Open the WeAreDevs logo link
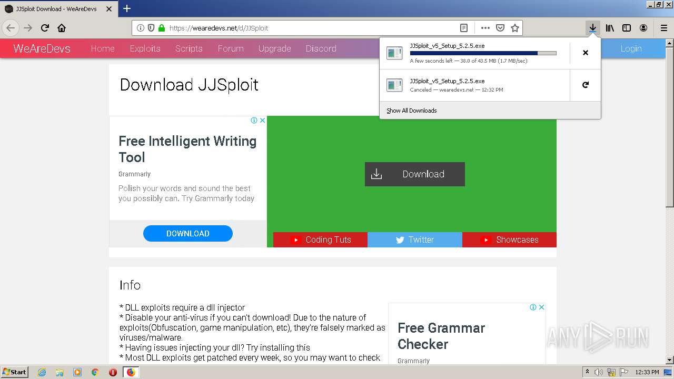Viewport: 674px width, 379px height. (x=42, y=48)
